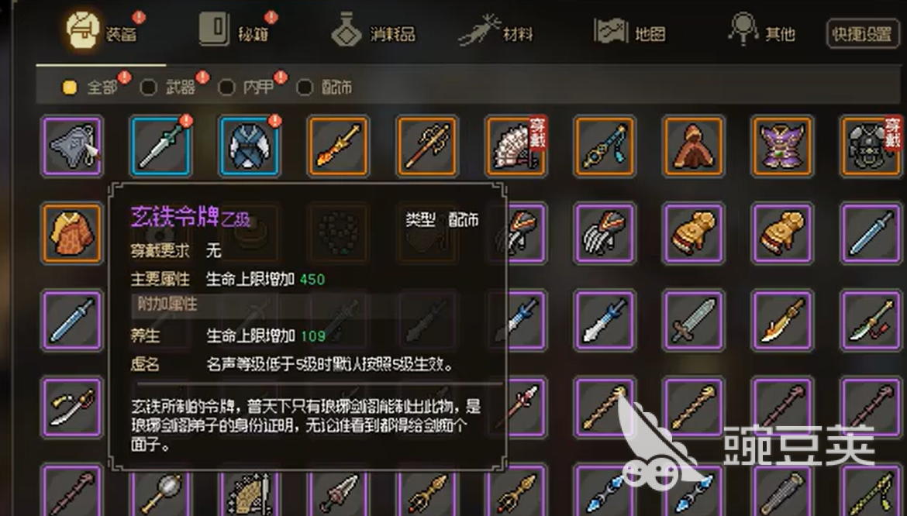
Task: Select the 全部 filter radio button
Action: 70,88
